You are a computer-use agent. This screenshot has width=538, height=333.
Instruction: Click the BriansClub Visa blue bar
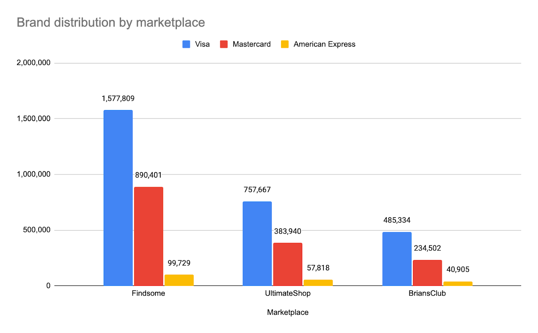tap(397, 259)
